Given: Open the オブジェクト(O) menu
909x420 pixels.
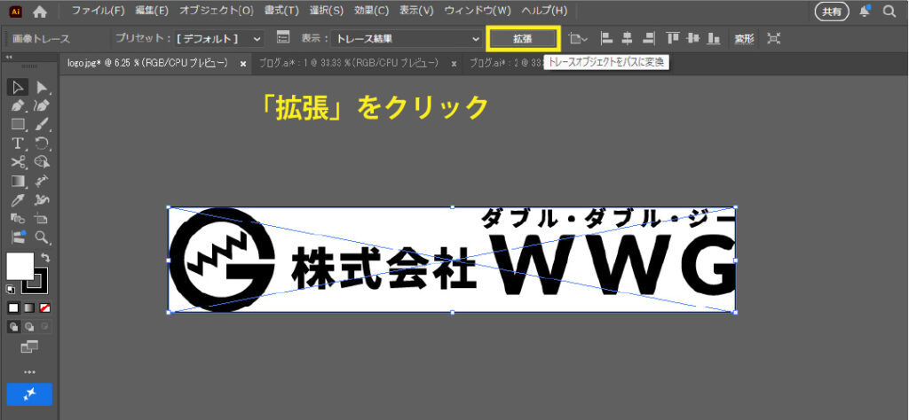Looking at the screenshot, I should point(216,12).
